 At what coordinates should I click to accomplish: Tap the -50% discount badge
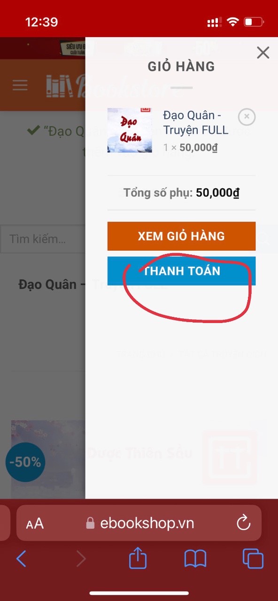click(25, 462)
